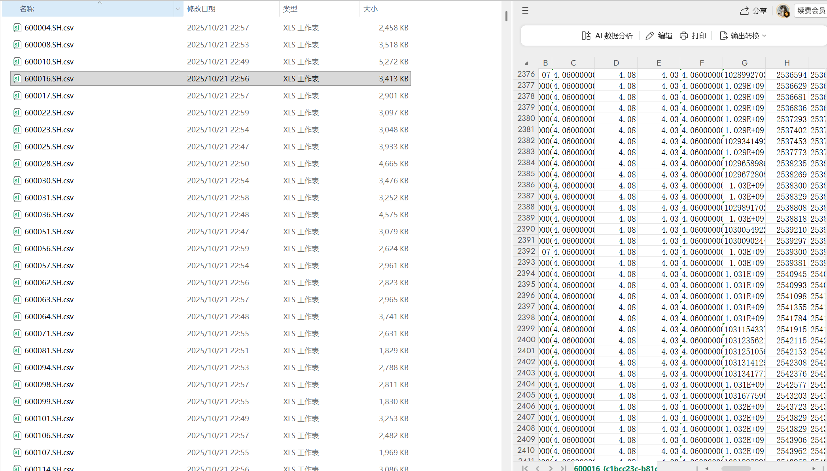The image size is (827, 471).
Task: Go to first sheet tab arrow
Action: point(525,468)
